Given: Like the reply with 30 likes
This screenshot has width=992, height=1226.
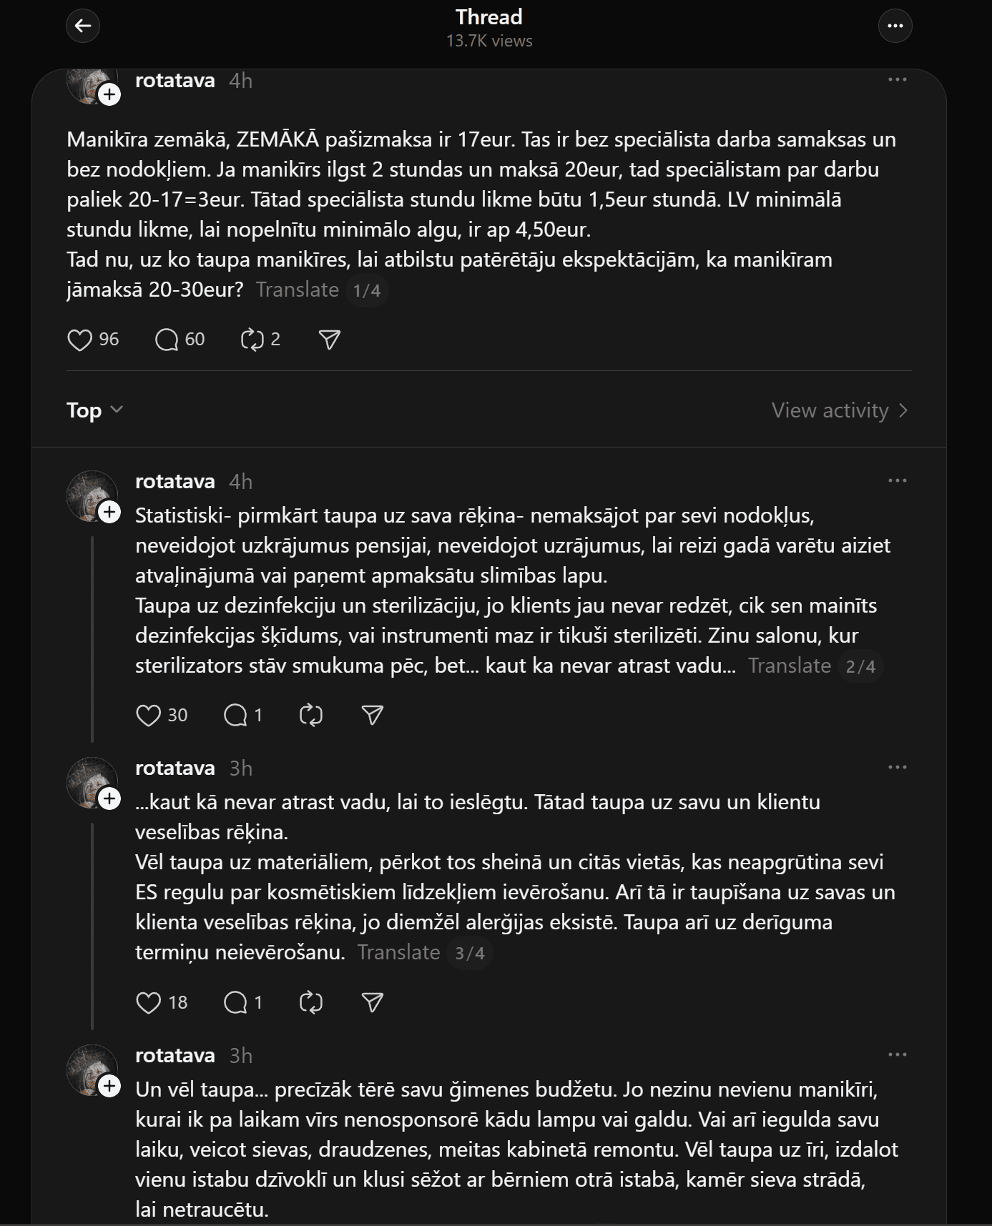Looking at the screenshot, I should click(149, 716).
